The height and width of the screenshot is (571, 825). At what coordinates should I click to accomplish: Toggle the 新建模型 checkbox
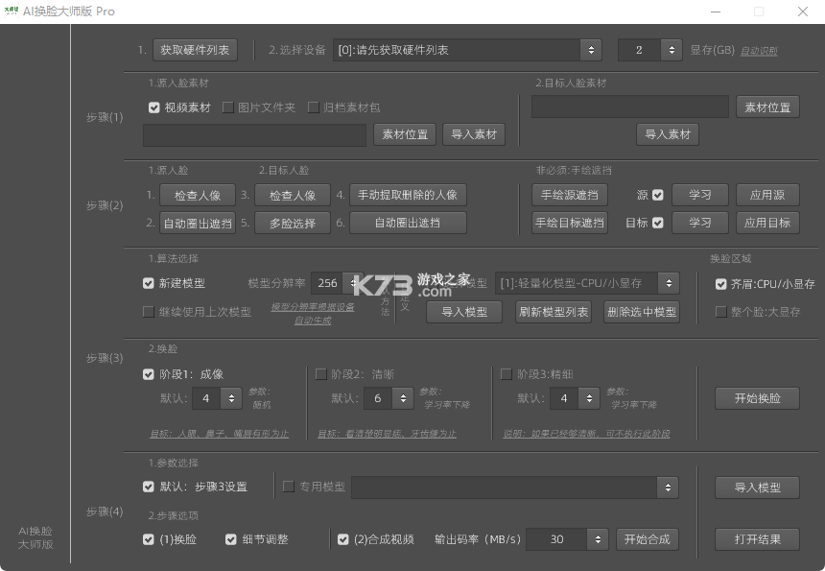click(149, 283)
